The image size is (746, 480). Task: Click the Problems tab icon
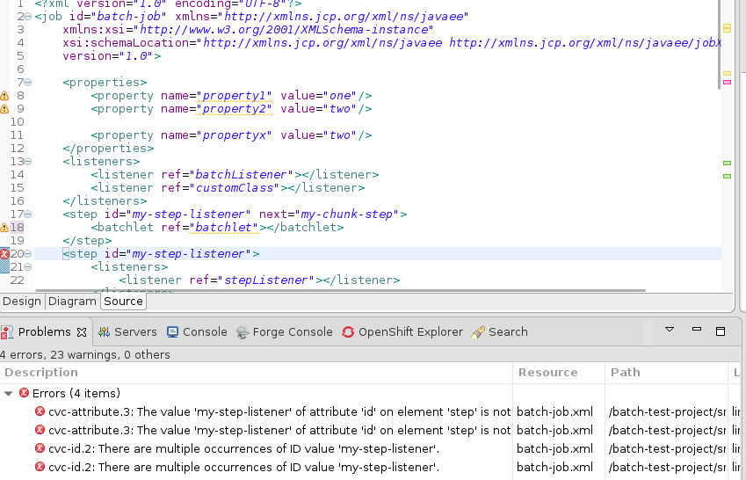click(7, 332)
